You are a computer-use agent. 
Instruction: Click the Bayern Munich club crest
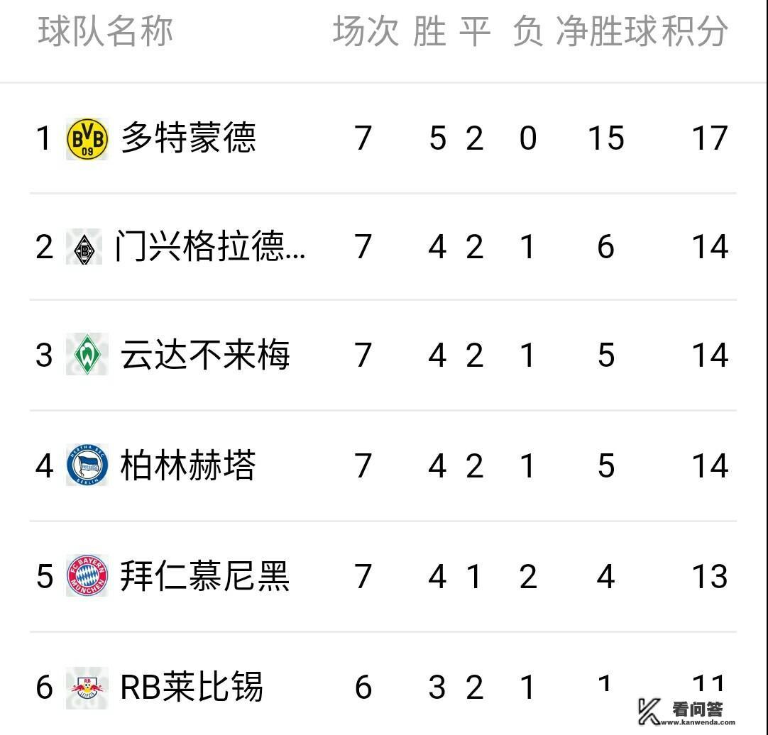pos(87,575)
